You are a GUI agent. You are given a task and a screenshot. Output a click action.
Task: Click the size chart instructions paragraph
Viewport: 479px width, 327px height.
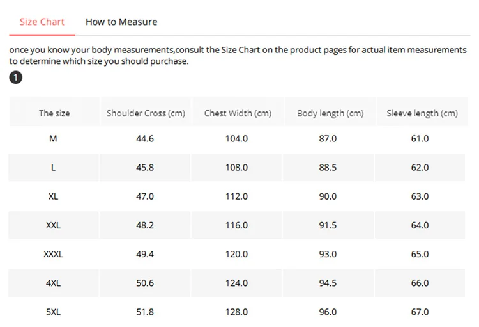click(238, 56)
